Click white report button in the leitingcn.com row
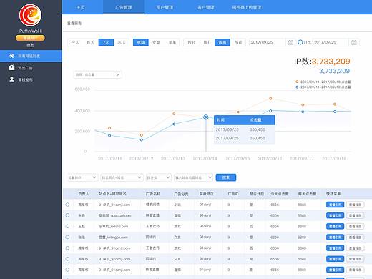 coord(355,238)
